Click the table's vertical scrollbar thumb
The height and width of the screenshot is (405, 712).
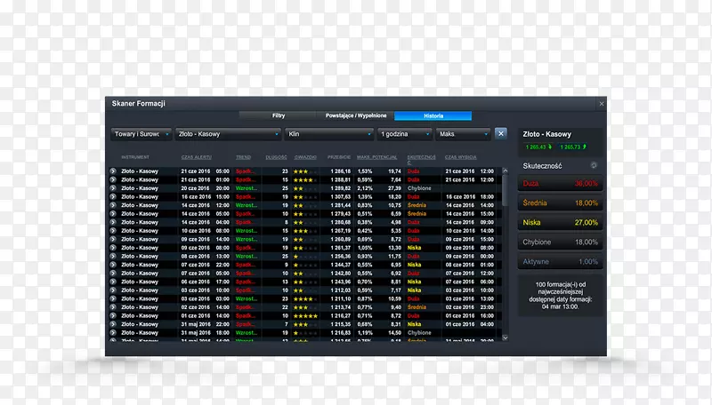506,188
